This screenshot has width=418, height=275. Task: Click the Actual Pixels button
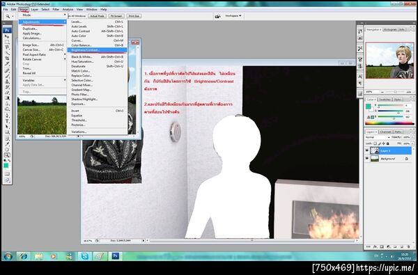click(x=97, y=16)
